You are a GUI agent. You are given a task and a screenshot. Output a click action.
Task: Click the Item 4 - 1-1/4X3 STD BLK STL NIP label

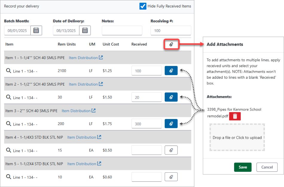point(34,137)
